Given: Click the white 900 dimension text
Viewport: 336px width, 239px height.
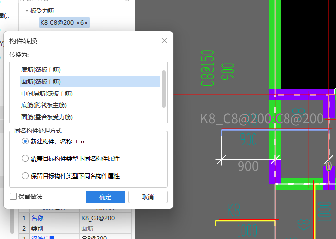Looking at the screenshot, I should tap(248, 166).
